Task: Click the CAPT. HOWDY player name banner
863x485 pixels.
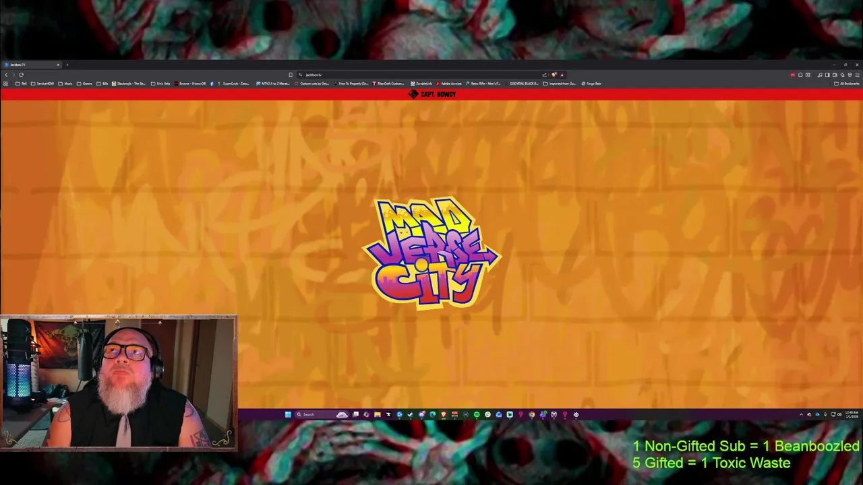Action: click(x=432, y=94)
